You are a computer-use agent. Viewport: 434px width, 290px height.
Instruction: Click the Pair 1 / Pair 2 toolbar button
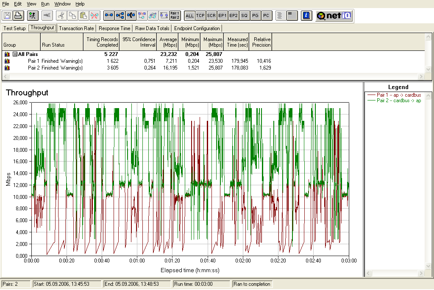(x=175, y=16)
